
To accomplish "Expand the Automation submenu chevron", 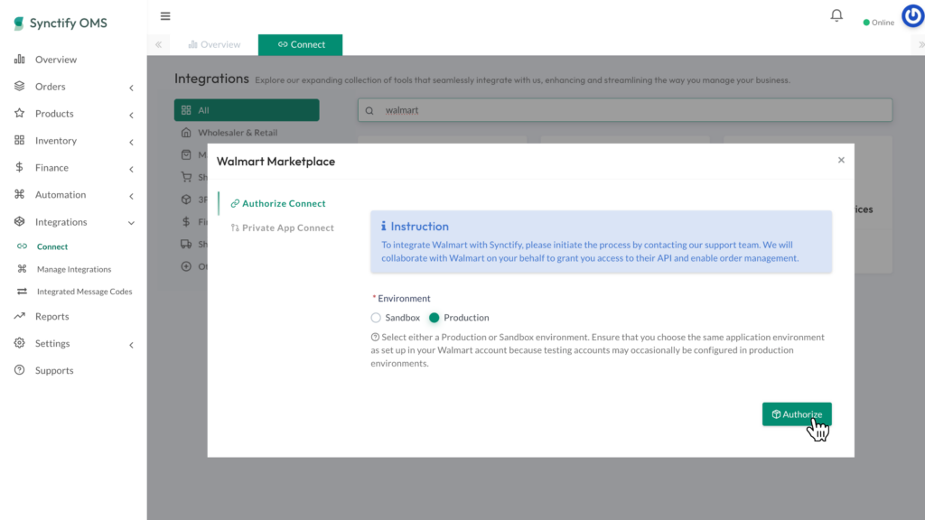I will [132, 196].
